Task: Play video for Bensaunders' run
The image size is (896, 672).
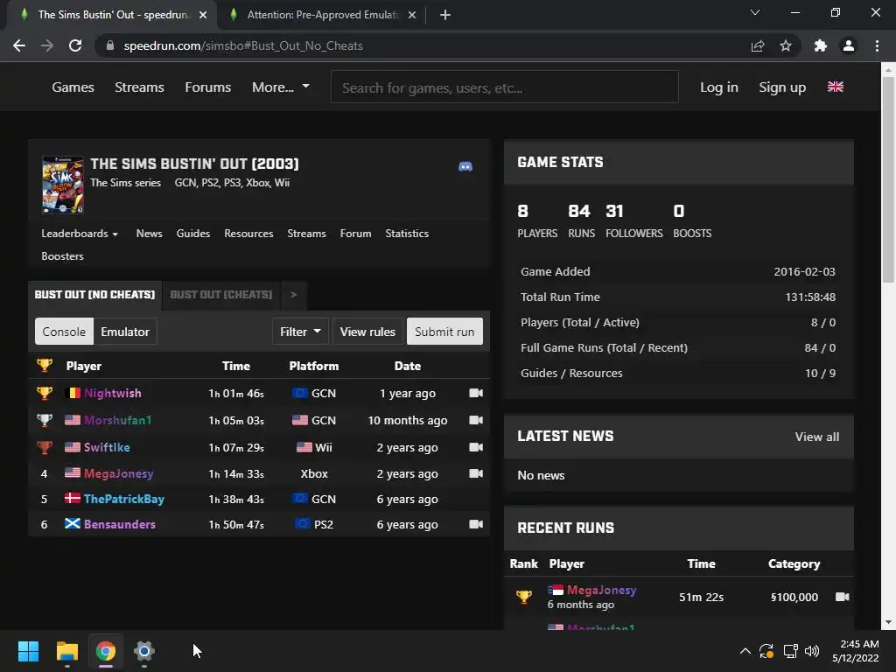Action: click(475, 524)
